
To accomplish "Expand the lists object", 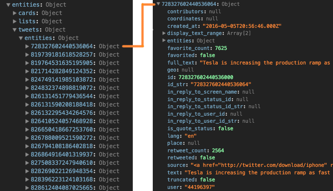I will click(x=15, y=22).
